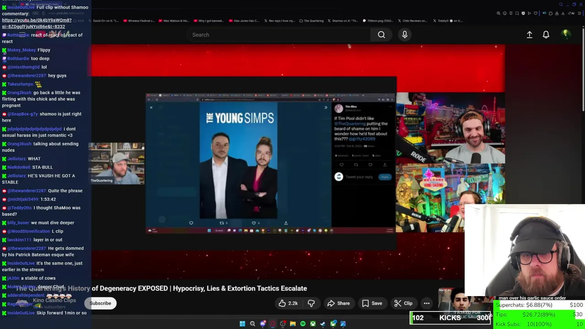
Task: Click the 'Kino Casino Clips' channel name
Action: coord(54,300)
